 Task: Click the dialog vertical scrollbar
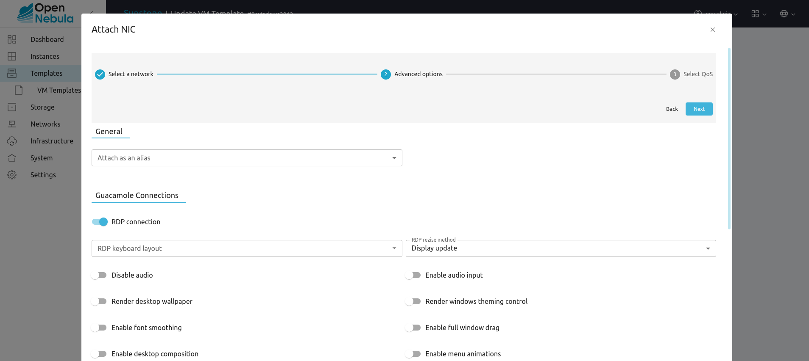tap(729, 139)
